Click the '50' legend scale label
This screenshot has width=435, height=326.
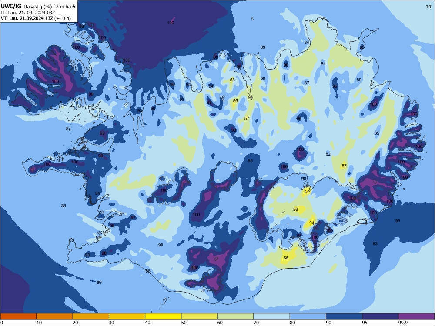184,323
